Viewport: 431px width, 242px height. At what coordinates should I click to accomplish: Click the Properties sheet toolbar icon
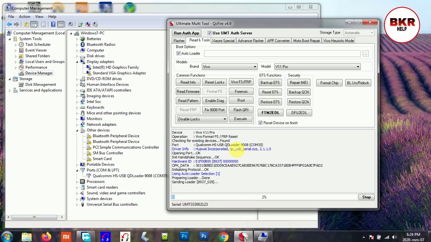pyautogui.click(x=43, y=24)
